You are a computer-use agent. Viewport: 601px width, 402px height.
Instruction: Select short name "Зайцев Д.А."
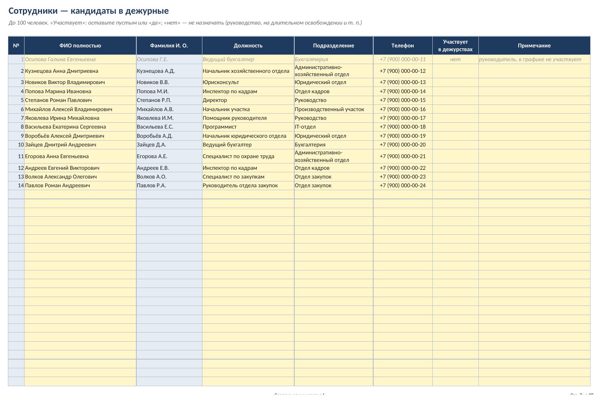[169, 145]
